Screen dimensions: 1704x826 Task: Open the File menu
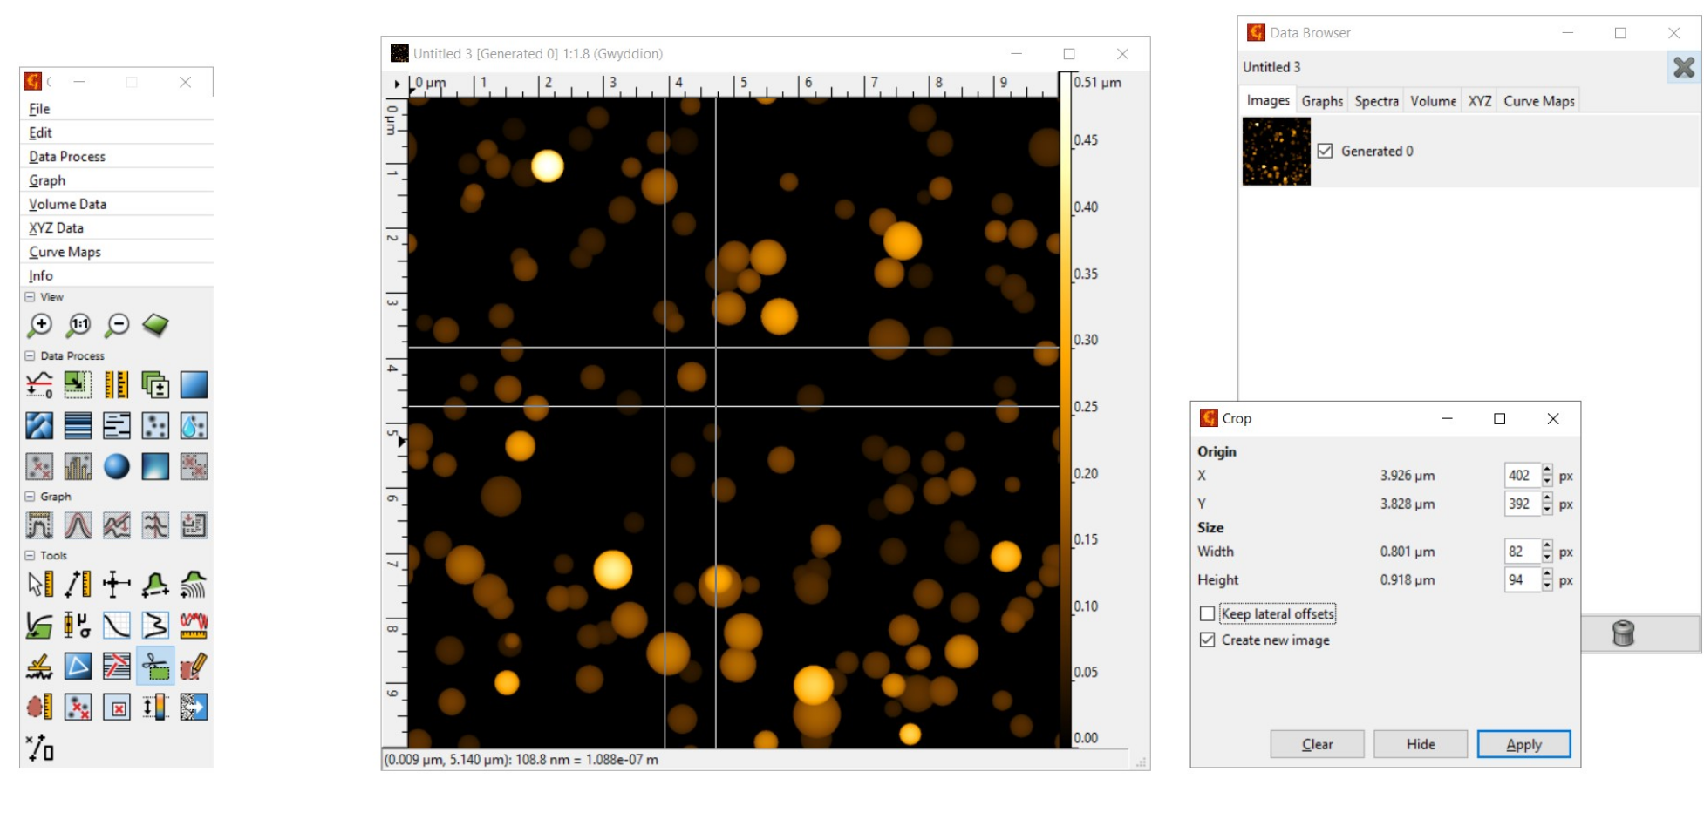pyautogui.click(x=116, y=109)
